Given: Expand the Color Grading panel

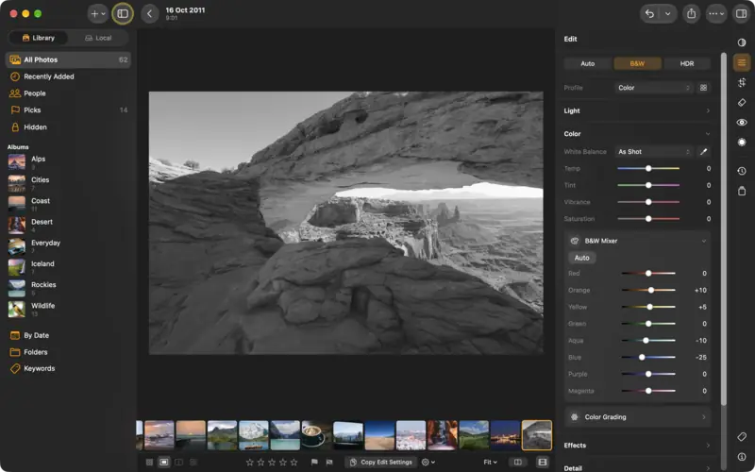Looking at the screenshot, I should [x=638, y=417].
